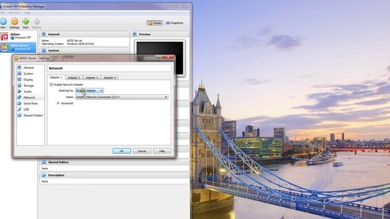Open the USB settings category icon
This screenshot has height=219, width=390.
click(x=19, y=109)
